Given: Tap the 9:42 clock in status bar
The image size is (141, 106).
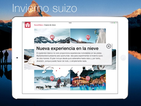Looking at the screenshot, I should [70, 23].
